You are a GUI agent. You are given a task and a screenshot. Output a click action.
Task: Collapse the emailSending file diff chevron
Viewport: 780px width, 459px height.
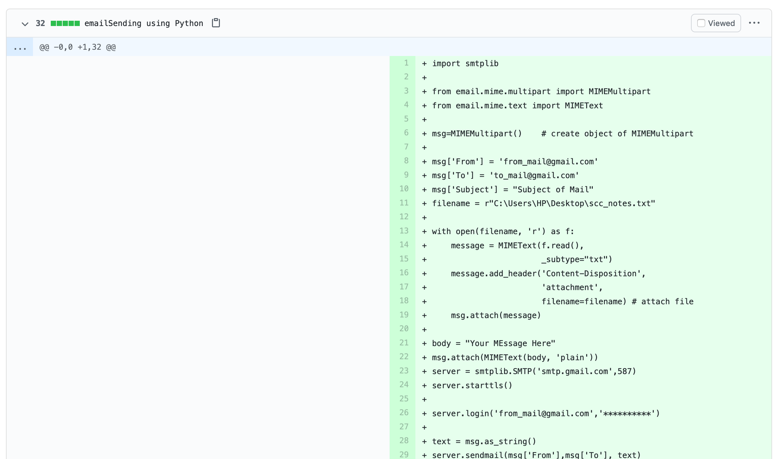[25, 24]
